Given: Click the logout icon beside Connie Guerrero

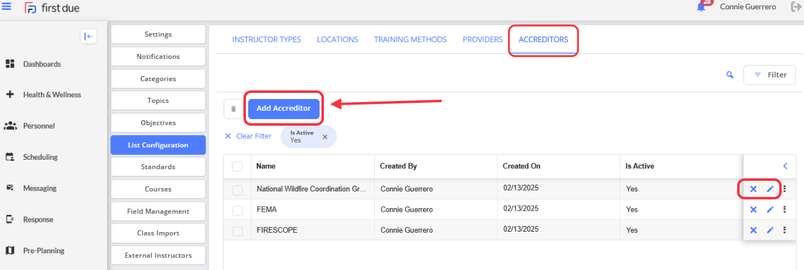Looking at the screenshot, I should 796,7.
